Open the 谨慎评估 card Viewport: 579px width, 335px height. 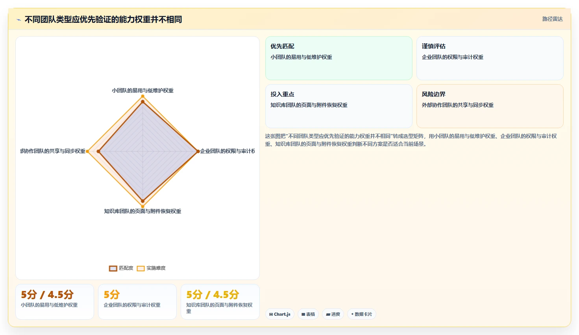coord(490,58)
